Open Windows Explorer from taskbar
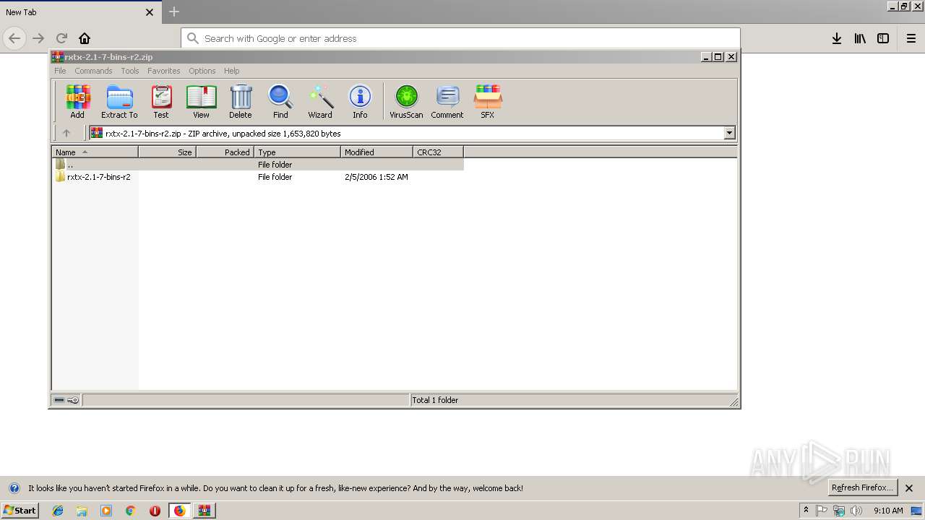The width and height of the screenshot is (925, 520). click(82, 511)
